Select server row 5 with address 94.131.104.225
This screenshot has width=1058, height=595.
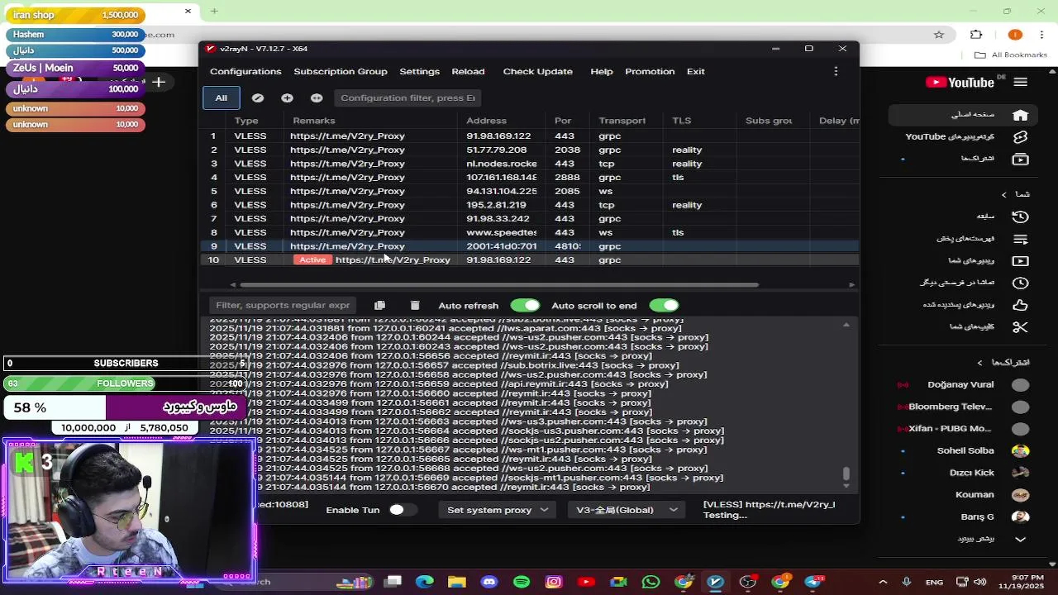point(529,191)
